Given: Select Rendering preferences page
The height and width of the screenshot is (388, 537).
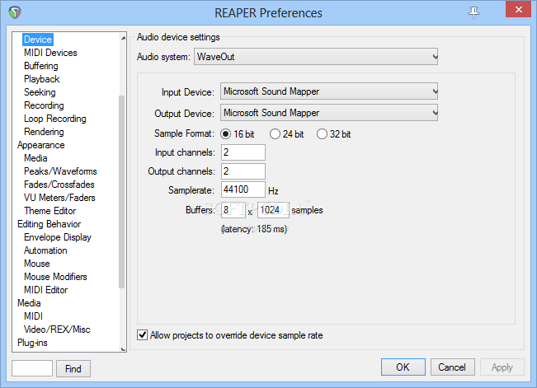Looking at the screenshot, I should pyautogui.click(x=44, y=132).
